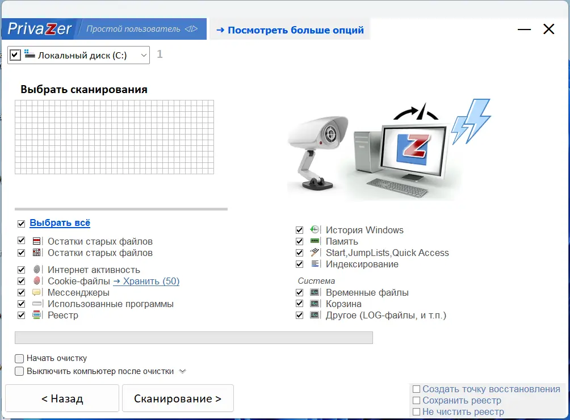Enable Сохранить реестр checkbox

tap(416, 400)
